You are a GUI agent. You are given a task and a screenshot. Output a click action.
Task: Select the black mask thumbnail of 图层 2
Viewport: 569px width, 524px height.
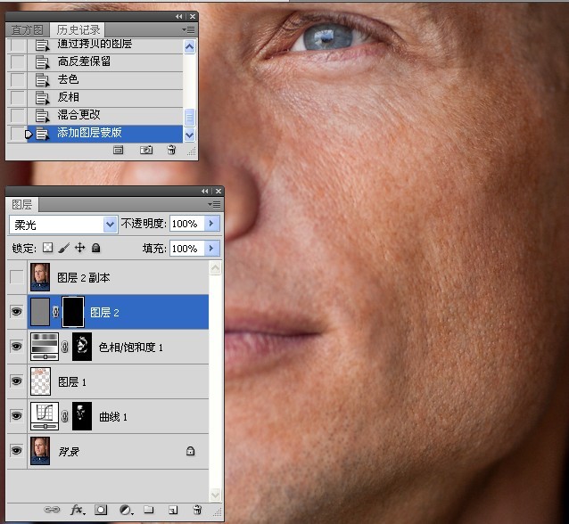(x=71, y=312)
